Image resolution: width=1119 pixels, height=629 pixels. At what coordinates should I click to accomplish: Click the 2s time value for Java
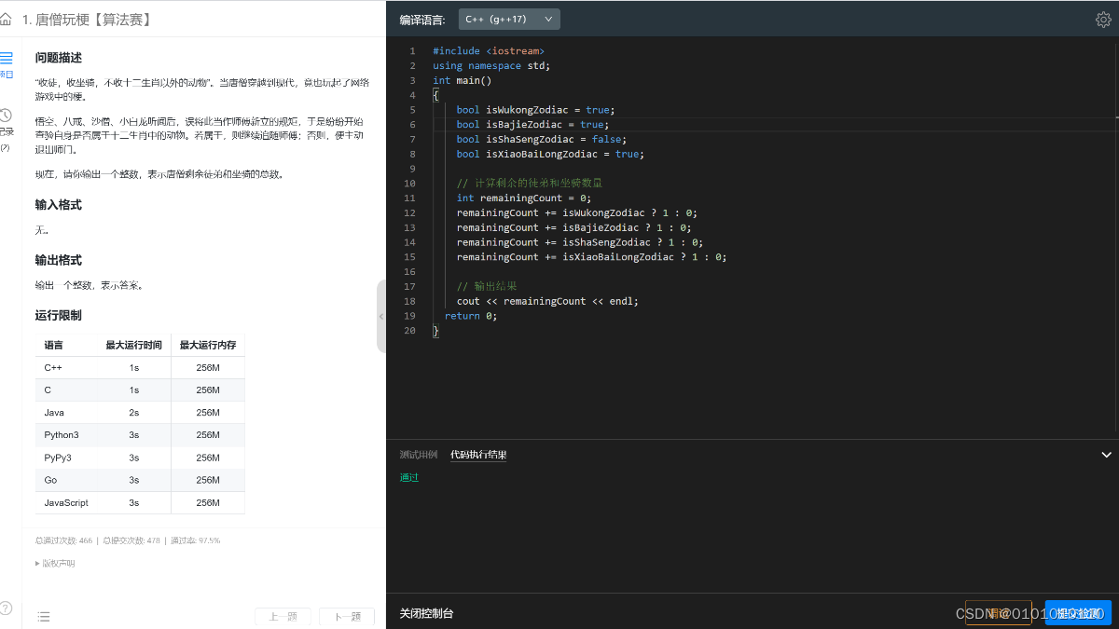point(134,412)
